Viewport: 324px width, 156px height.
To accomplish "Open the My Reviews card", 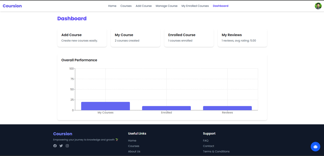I will click(x=242, y=38).
